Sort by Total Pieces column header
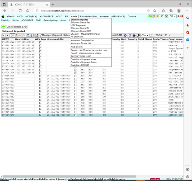 (x=145, y=39)
